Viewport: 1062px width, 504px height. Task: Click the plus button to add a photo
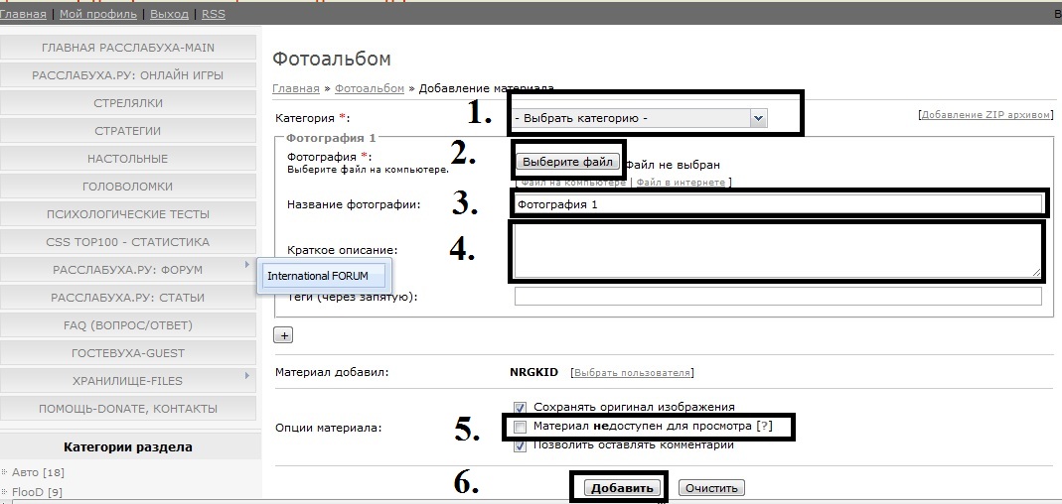[x=283, y=335]
